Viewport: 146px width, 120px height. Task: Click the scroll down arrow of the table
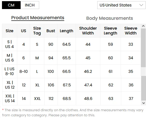(x=143, y=103)
